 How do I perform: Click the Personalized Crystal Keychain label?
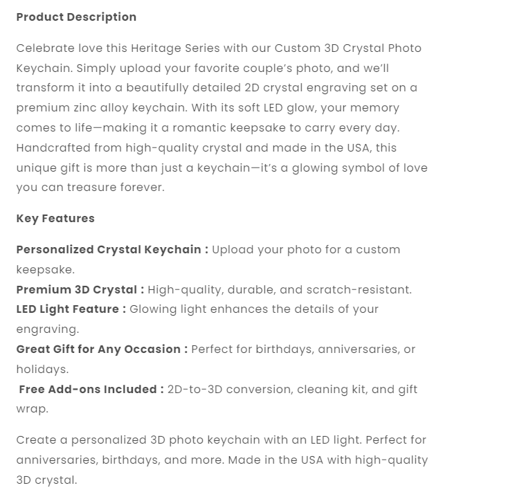(x=112, y=250)
